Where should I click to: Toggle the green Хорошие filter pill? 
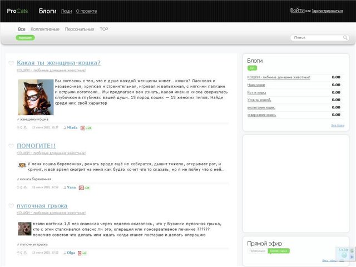point(25,38)
